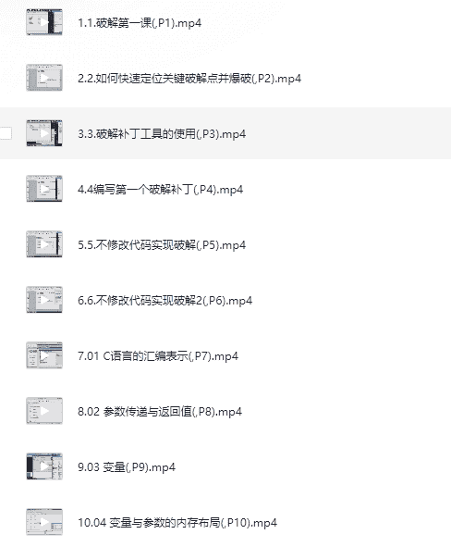Tick the checkbox beside 3.3.破解补丁工具的使用

[6, 133]
